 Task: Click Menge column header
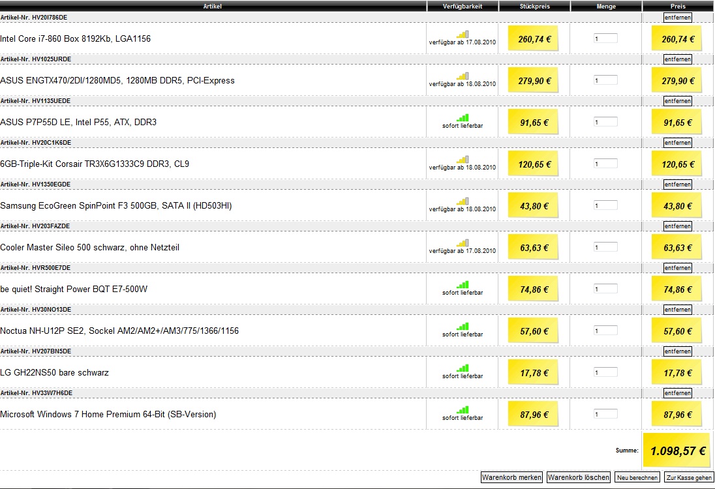tap(606, 6)
